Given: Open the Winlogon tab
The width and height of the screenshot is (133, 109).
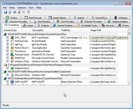Looking at the screenshot, I should [121, 18].
